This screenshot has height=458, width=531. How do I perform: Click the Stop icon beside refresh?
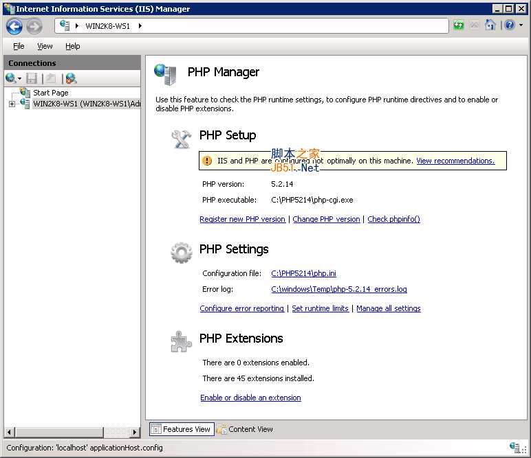coord(475,25)
